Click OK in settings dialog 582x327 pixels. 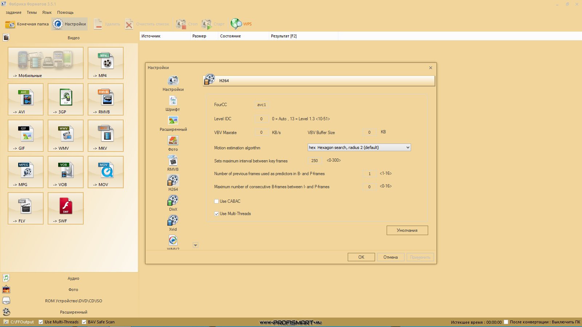[361, 257]
